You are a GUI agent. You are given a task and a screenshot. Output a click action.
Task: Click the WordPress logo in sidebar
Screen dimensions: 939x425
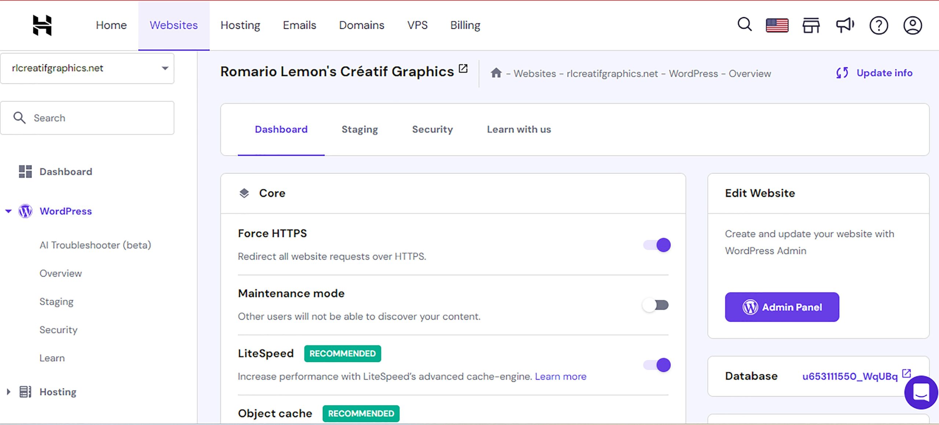pyautogui.click(x=25, y=211)
